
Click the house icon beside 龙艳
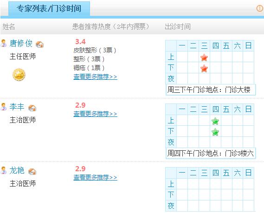point(32,171)
